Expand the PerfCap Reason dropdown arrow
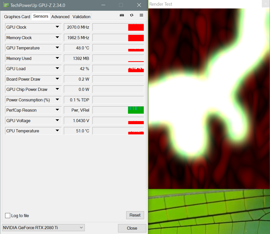 tap(57, 110)
